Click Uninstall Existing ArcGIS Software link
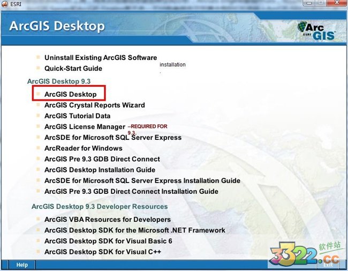This screenshot has height=271, width=348. (101, 58)
